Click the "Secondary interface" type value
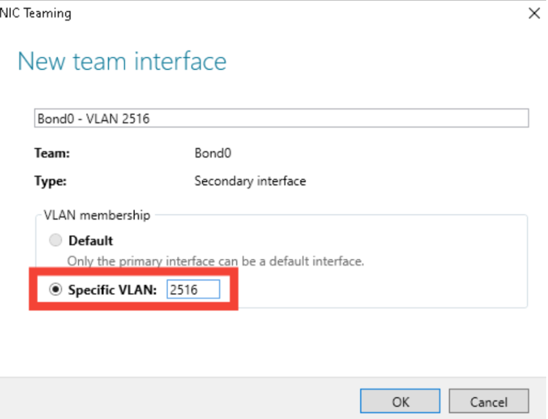Viewport: 548px width, 419px height. tap(249, 181)
